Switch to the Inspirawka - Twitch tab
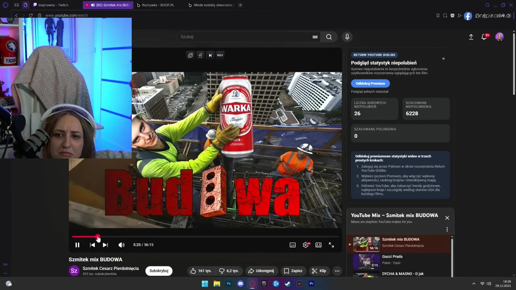516x290 pixels. click(x=52, y=5)
